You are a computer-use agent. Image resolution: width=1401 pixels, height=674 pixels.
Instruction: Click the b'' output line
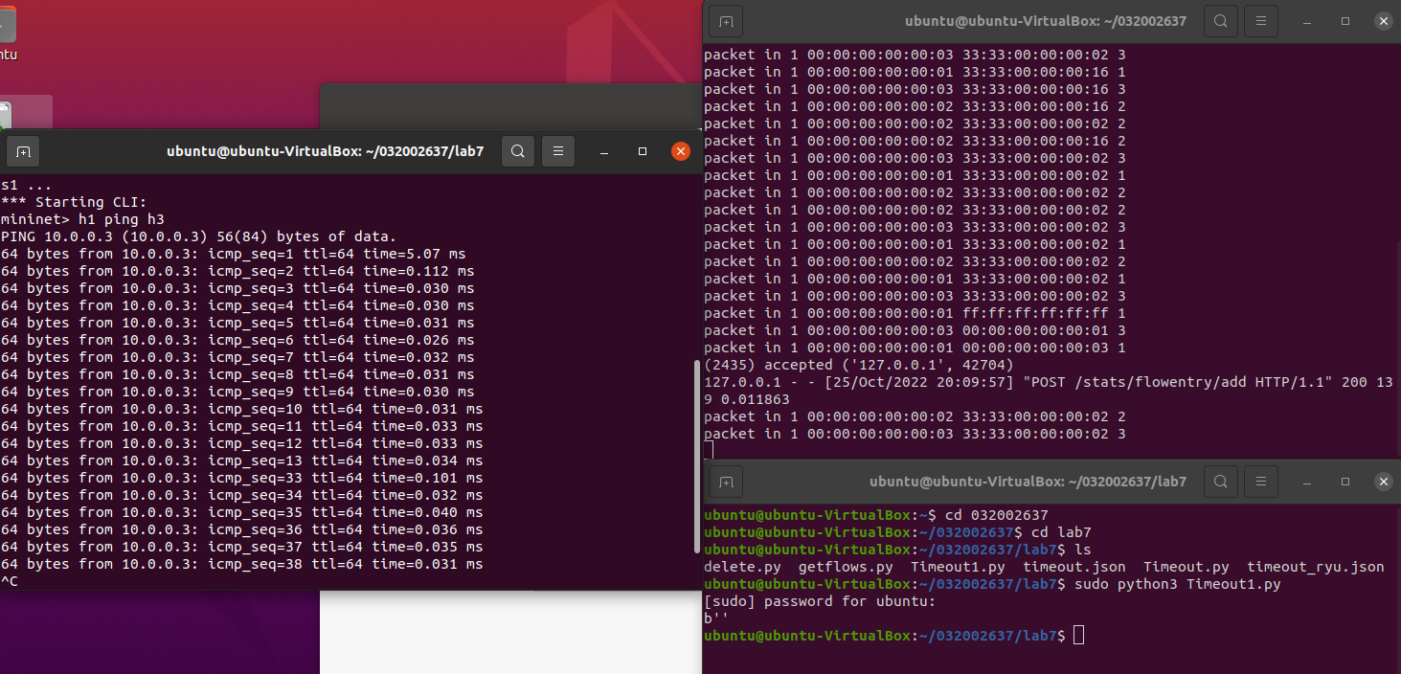[716, 618]
